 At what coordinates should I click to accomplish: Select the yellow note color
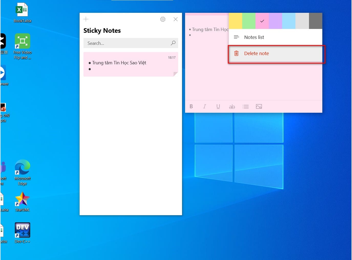click(x=236, y=21)
